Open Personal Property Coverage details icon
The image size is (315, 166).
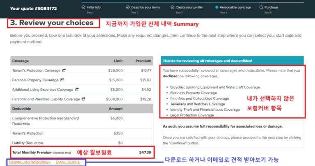click(62, 80)
